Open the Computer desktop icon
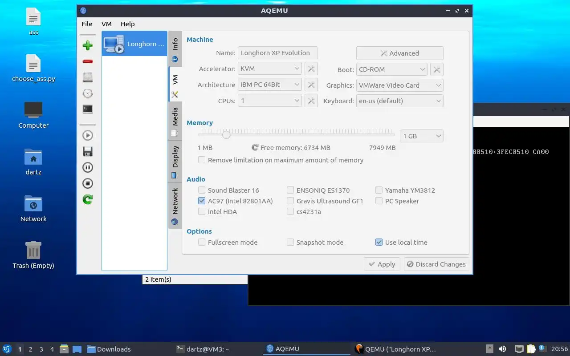The image size is (570, 356). click(33, 115)
